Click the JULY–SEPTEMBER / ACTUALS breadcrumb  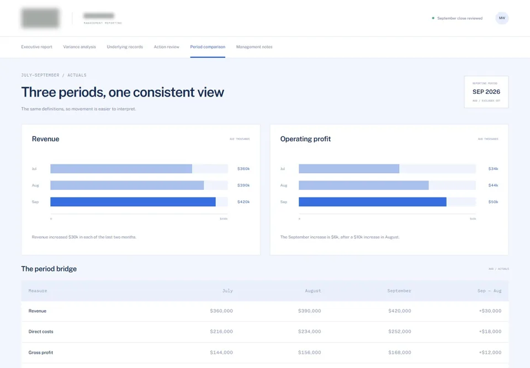(54, 76)
